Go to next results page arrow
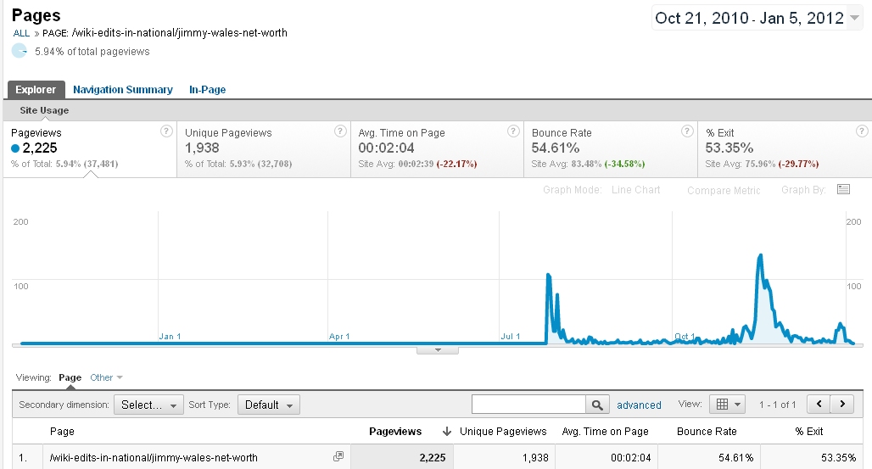 (x=842, y=405)
